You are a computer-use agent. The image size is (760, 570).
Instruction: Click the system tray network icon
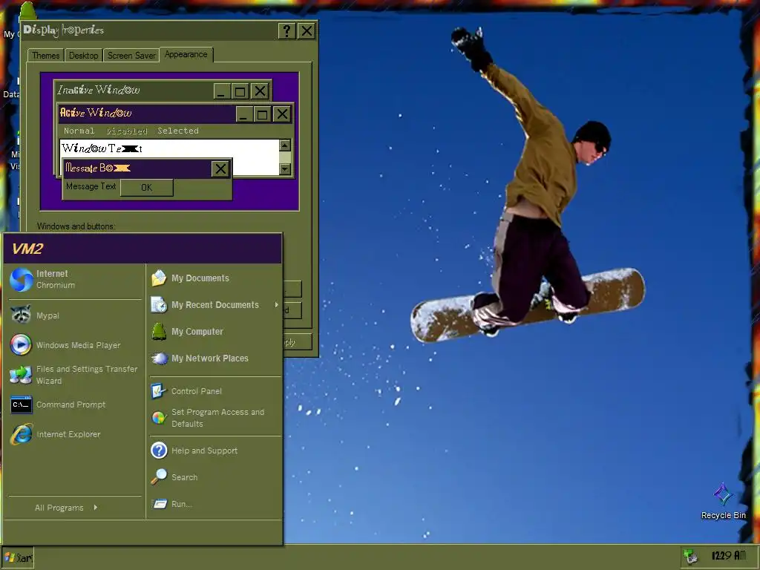(690, 557)
